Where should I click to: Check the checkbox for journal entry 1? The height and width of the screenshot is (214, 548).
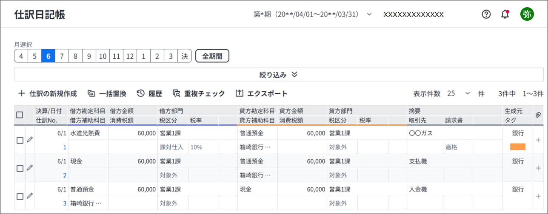point(20,141)
